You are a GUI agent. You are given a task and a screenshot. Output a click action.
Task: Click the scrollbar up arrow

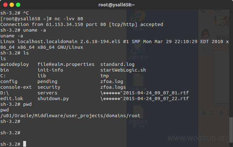231,12
